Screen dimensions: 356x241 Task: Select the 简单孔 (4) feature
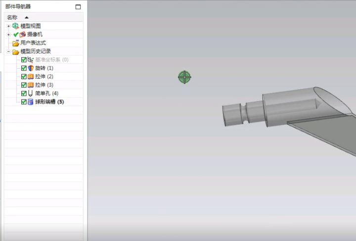coord(47,94)
